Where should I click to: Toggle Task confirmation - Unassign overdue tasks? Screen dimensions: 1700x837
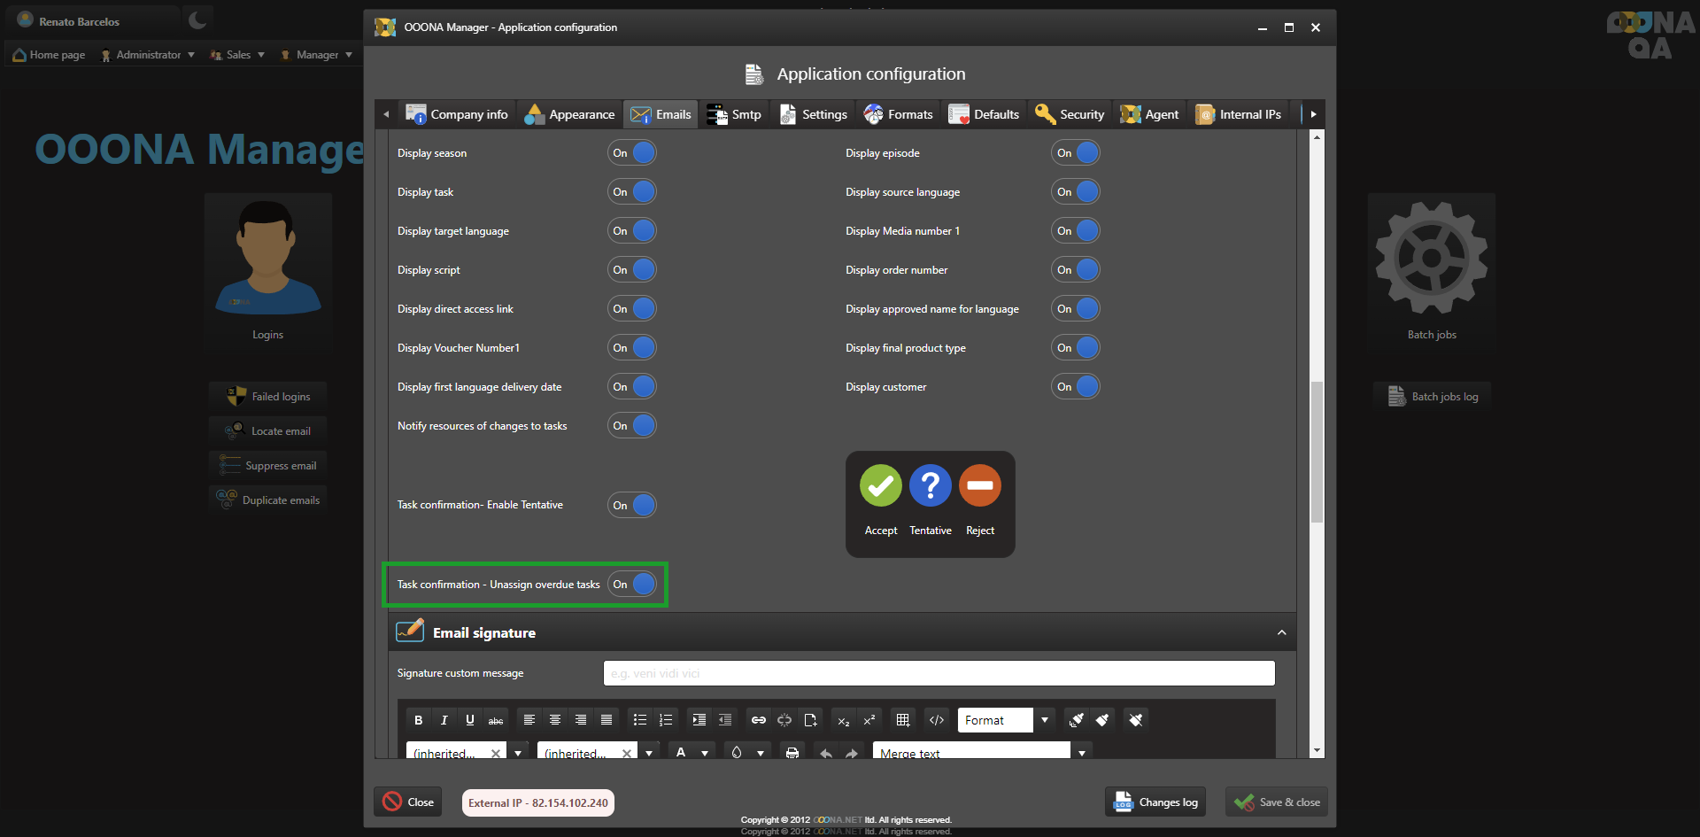coord(632,585)
